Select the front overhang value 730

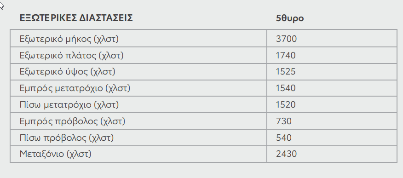(284, 121)
